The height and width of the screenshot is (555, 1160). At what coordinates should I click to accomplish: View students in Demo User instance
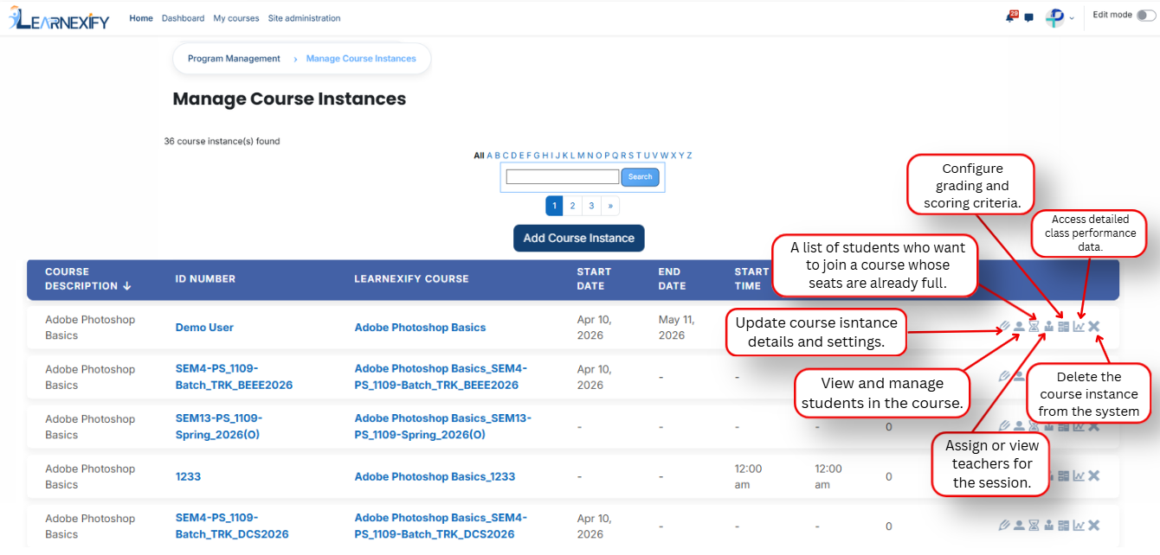tap(1019, 327)
